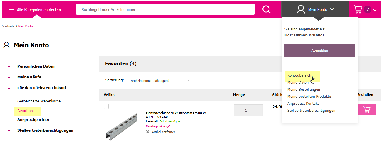Screen dimensions: 385x146
Task: Click the search term input field
Action: coord(165,10)
